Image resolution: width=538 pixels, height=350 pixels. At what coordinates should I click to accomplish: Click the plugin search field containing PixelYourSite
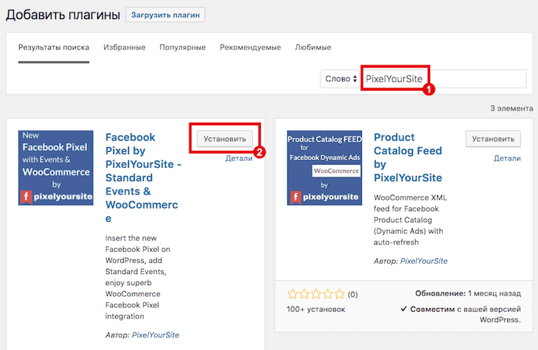point(444,79)
